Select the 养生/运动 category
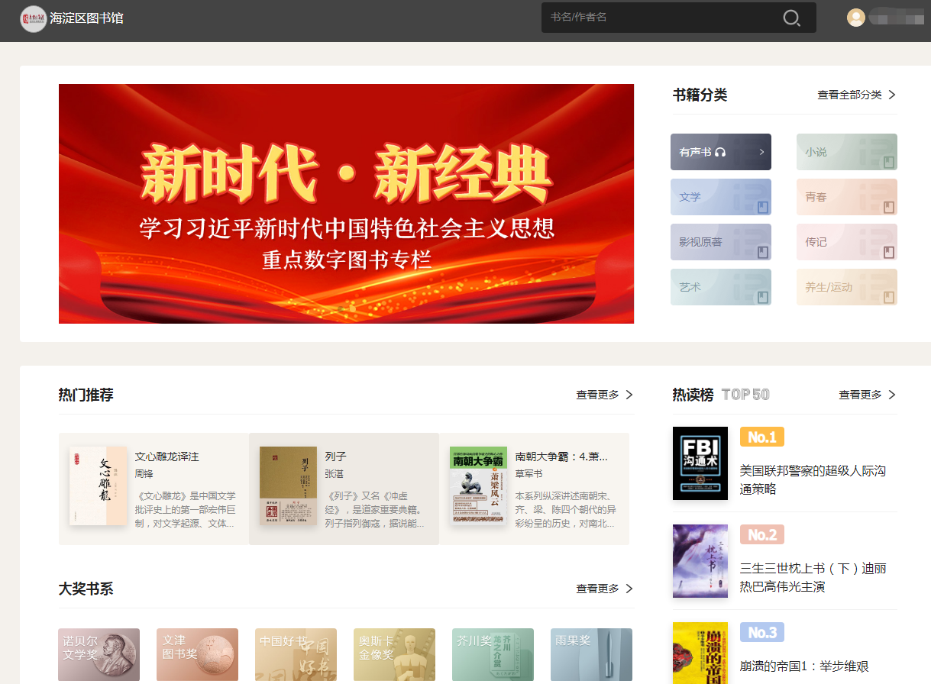 pos(846,287)
